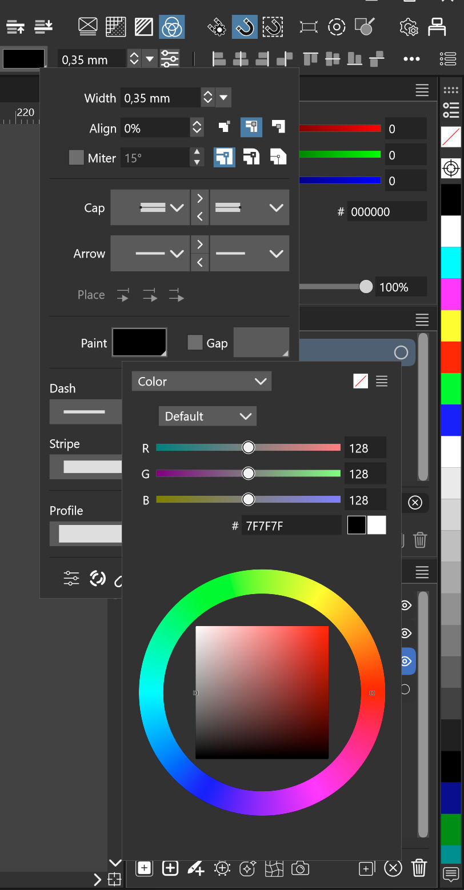Image resolution: width=464 pixels, height=890 pixels.
Task: Open the three-dot overflow menu
Action: click(411, 59)
